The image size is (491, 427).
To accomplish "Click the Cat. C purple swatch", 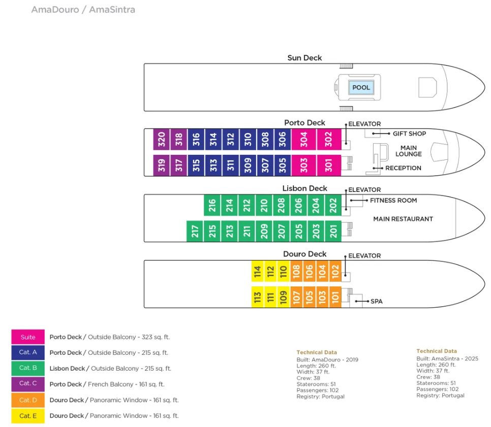I will click(28, 383).
